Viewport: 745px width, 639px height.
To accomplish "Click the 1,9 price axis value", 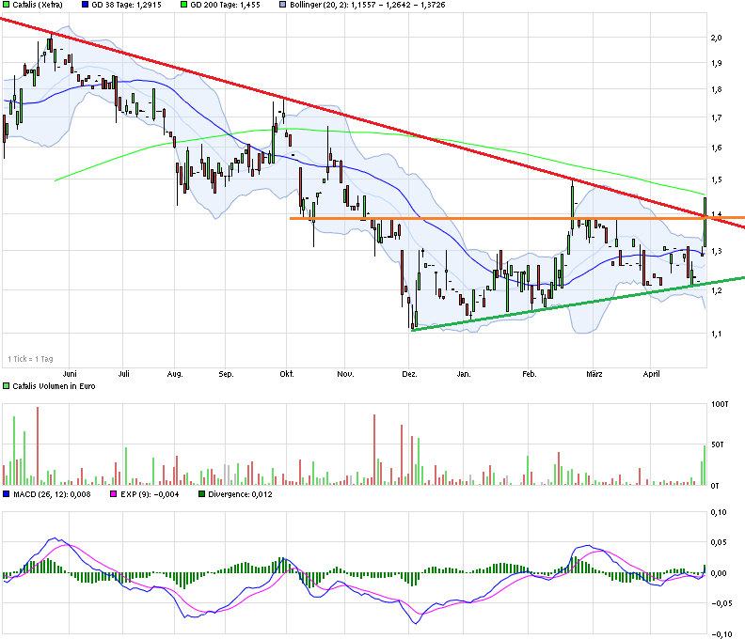I will pos(717,63).
